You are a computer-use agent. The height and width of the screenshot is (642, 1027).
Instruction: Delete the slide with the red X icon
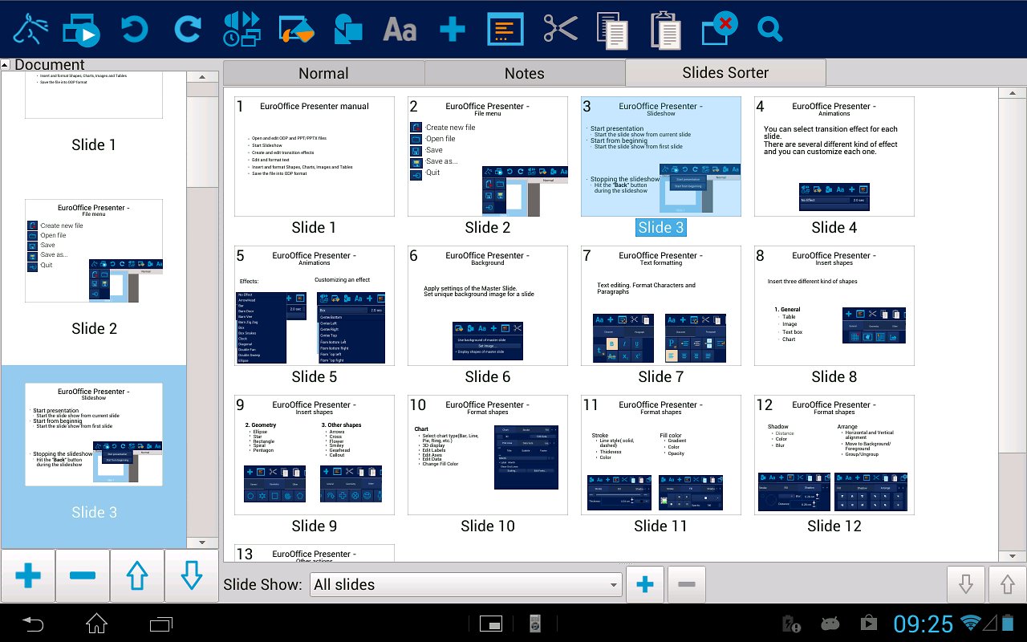pyautogui.click(x=719, y=30)
